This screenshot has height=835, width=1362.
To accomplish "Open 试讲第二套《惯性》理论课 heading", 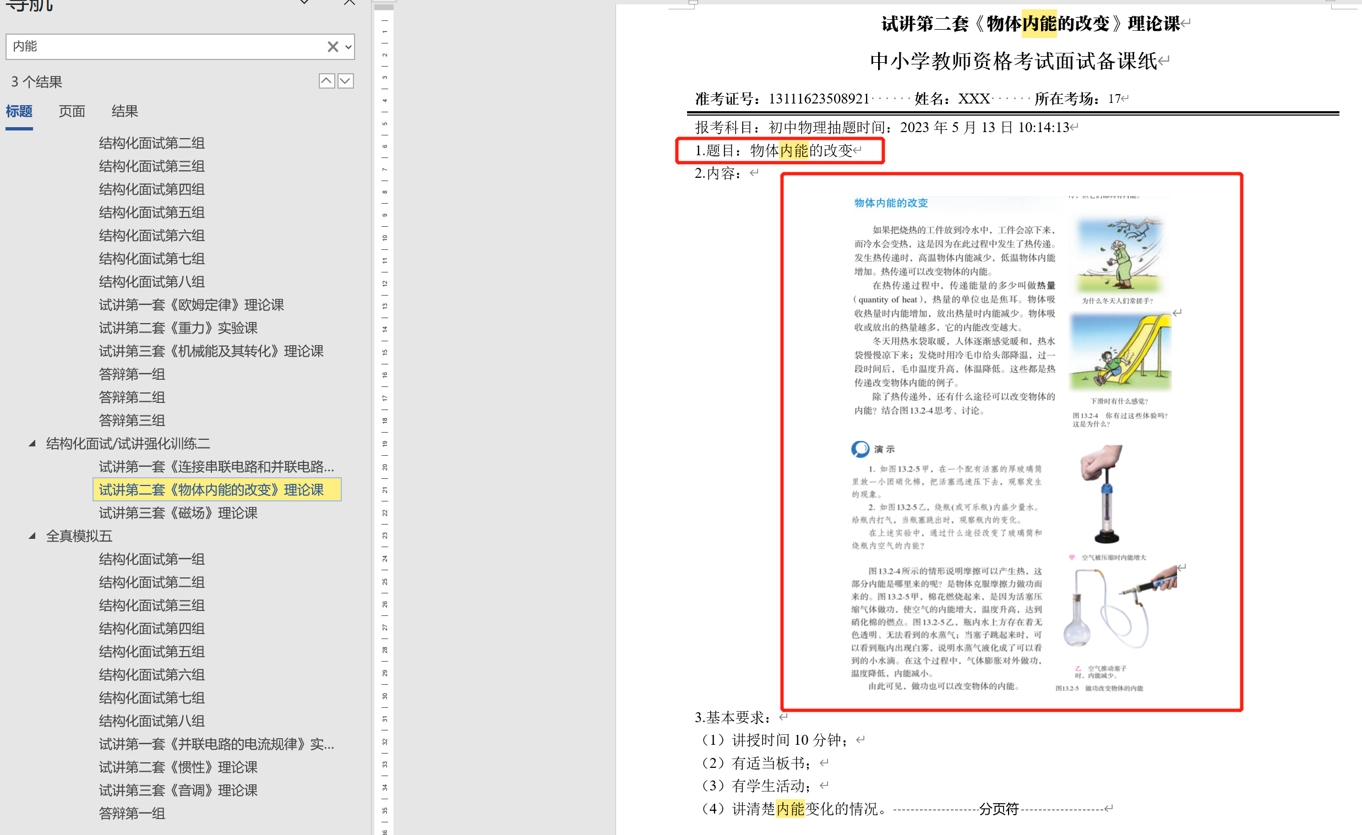I will pyautogui.click(x=178, y=767).
